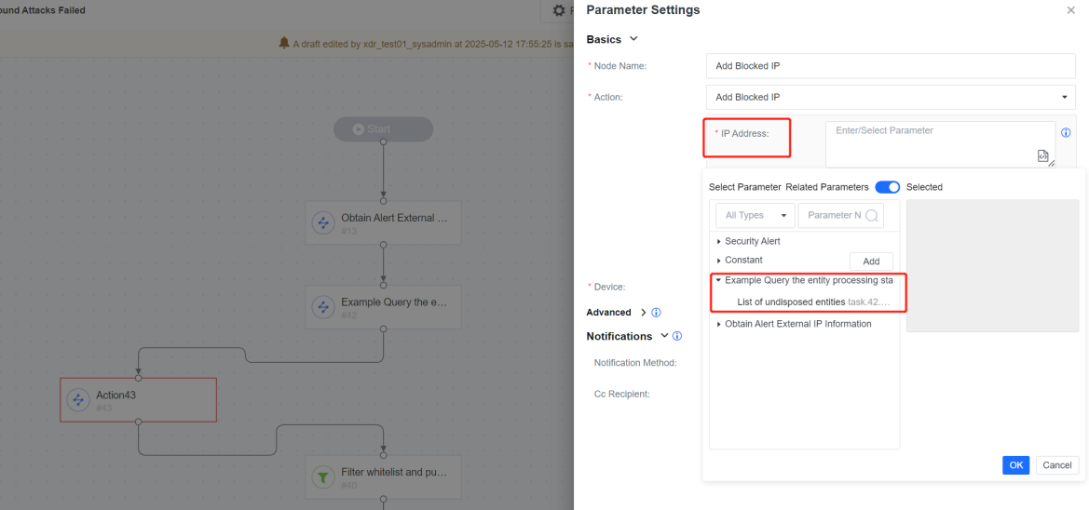The image size is (1089, 510).
Task: Click the IP Address parameter textbox
Action: tap(940, 144)
